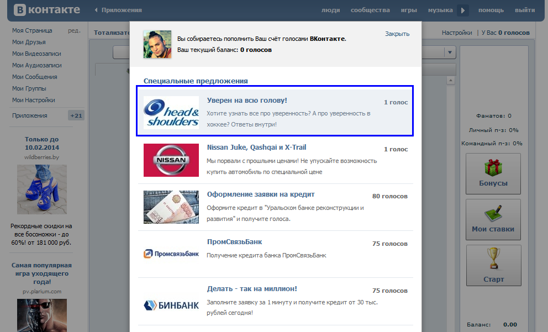The width and height of the screenshot is (548, 332).
Task: Open Мои ставки button
Action: [493, 219]
